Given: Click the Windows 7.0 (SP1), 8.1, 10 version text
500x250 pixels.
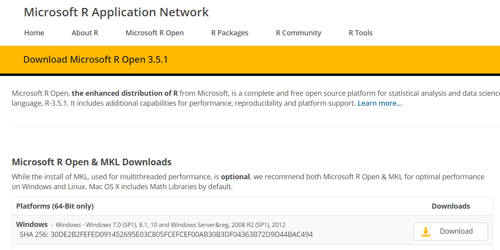Looking at the screenshot, I should coord(170,225).
